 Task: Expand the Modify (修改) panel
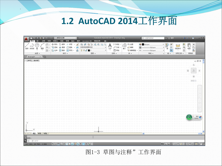point(65,53)
